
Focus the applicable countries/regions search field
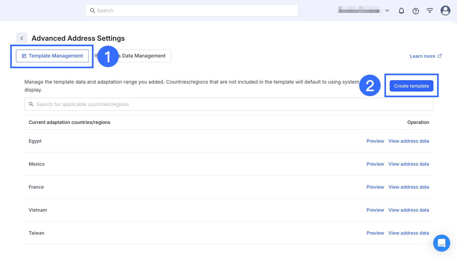(x=228, y=104)
